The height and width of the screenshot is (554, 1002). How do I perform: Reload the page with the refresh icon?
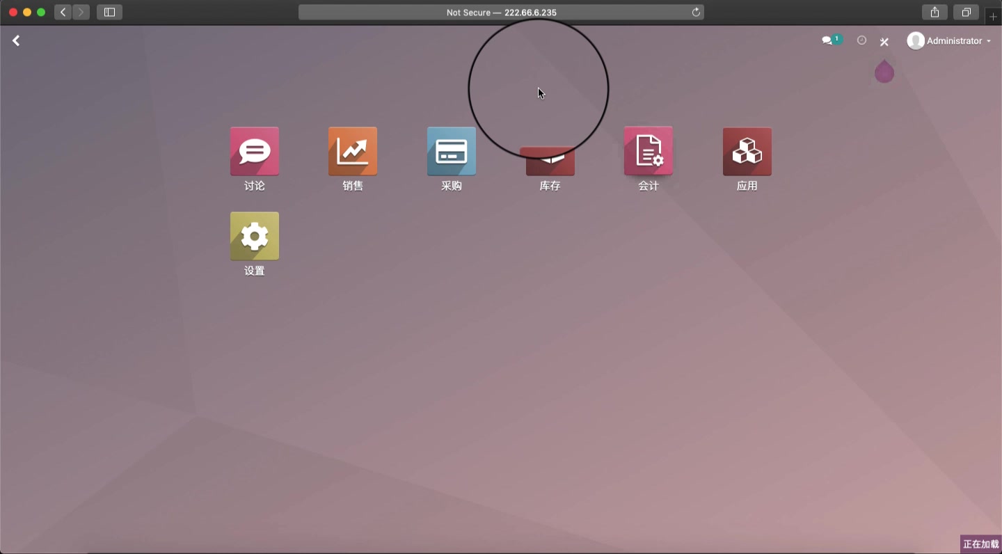696,13
